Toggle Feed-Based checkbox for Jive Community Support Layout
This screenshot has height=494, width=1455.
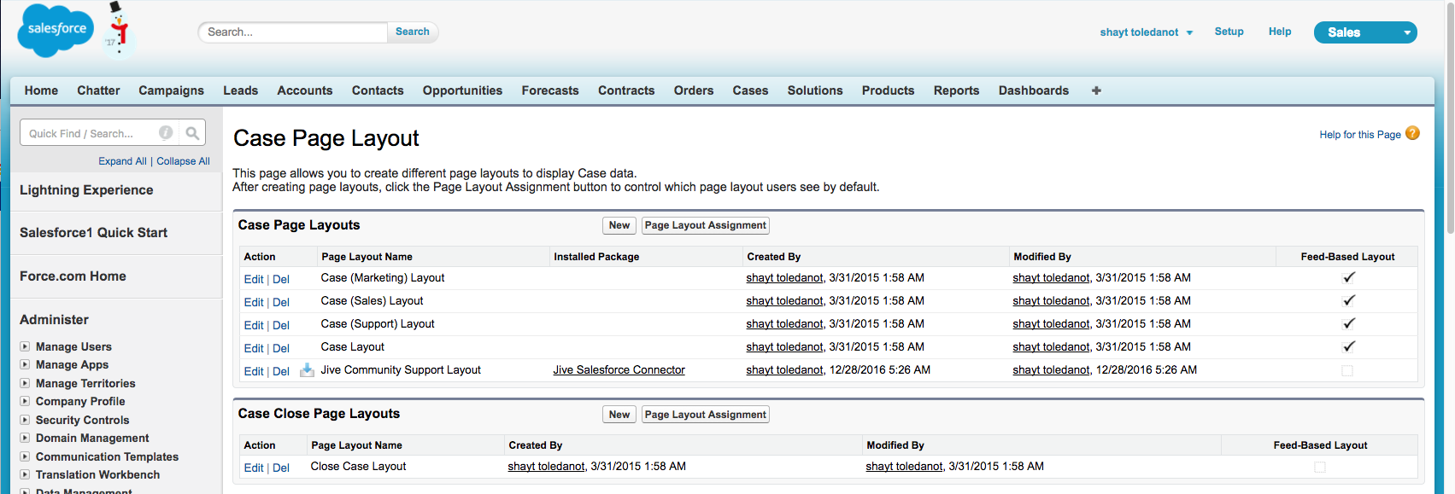click(1347, 370)
